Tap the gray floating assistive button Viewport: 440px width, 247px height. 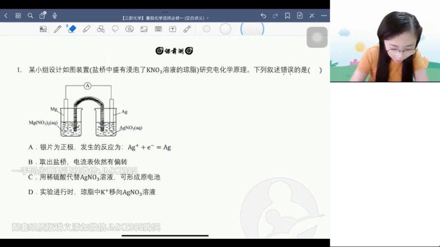click(x=317, y=37)
